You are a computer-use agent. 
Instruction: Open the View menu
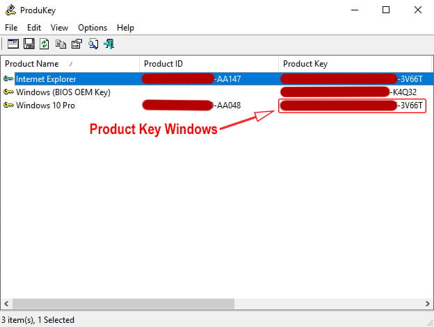[x=59, y=28]
